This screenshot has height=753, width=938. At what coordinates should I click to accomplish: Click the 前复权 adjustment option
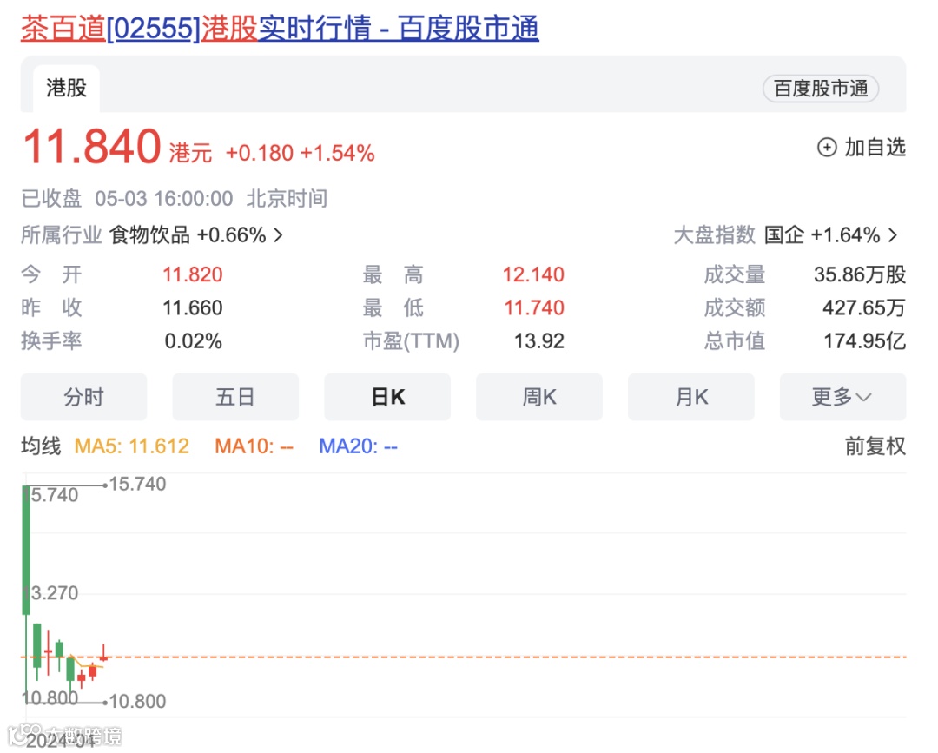875,446
